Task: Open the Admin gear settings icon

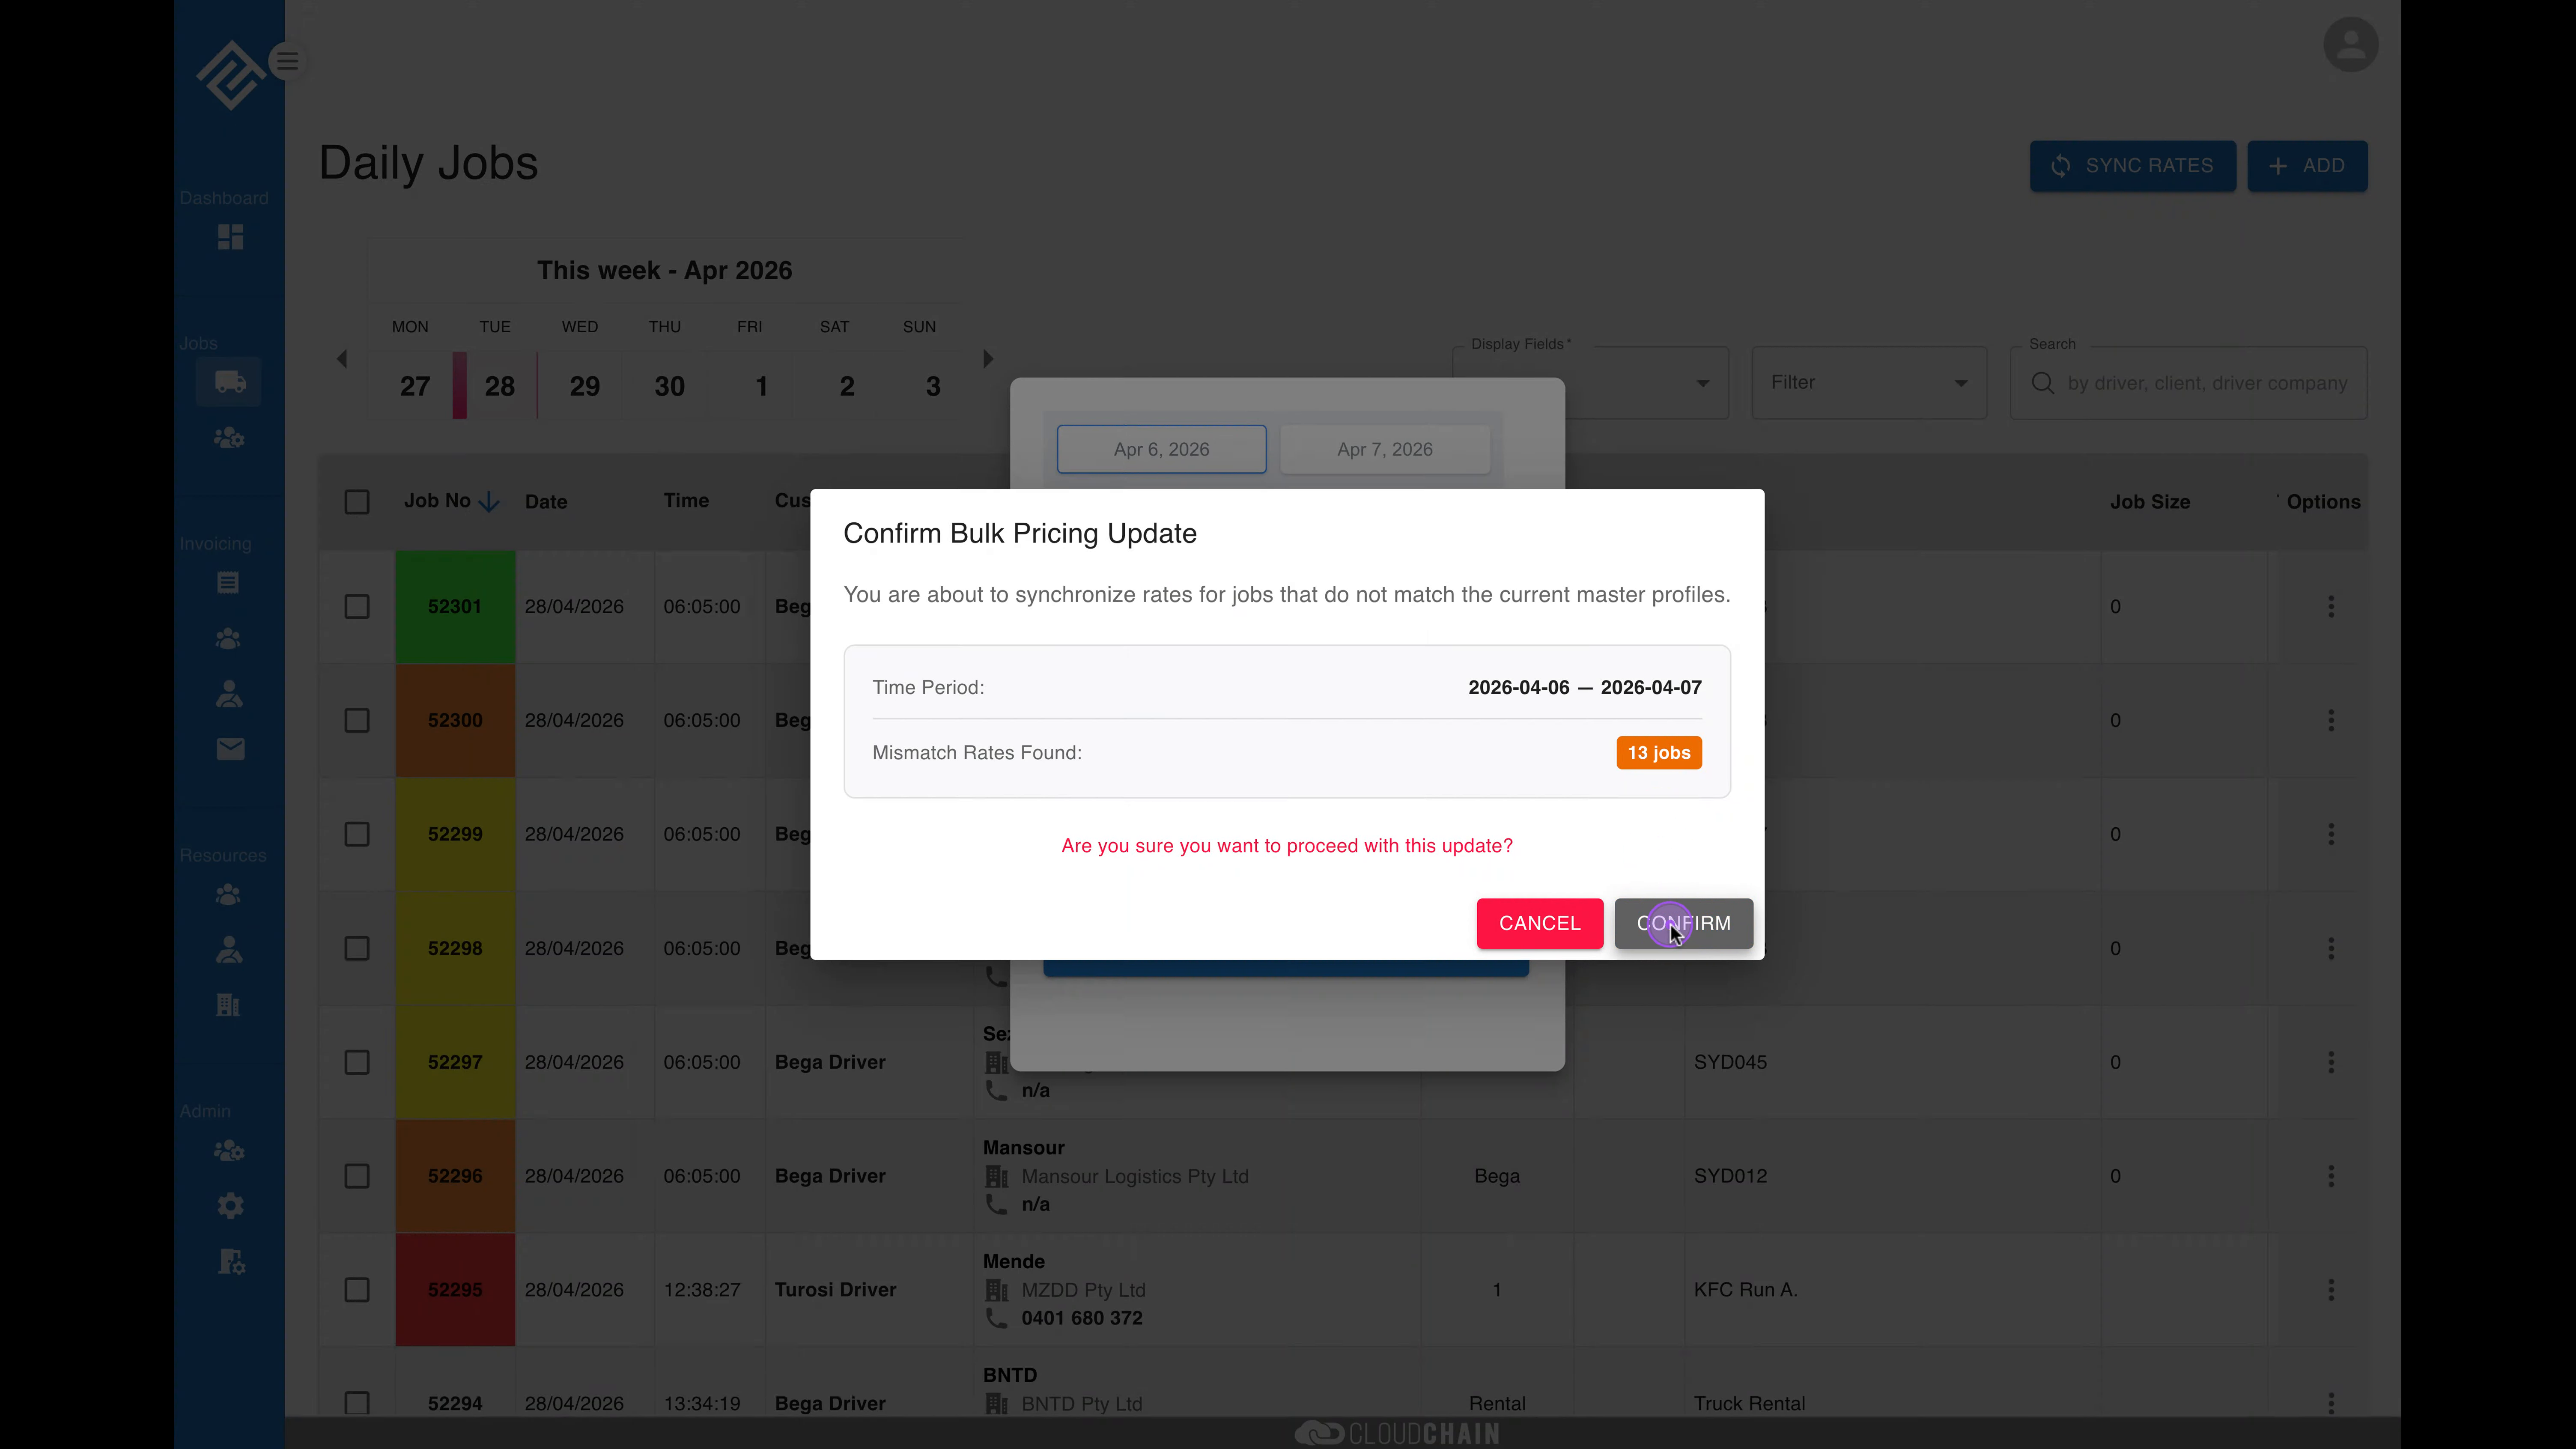Action: pos(230,1206)
